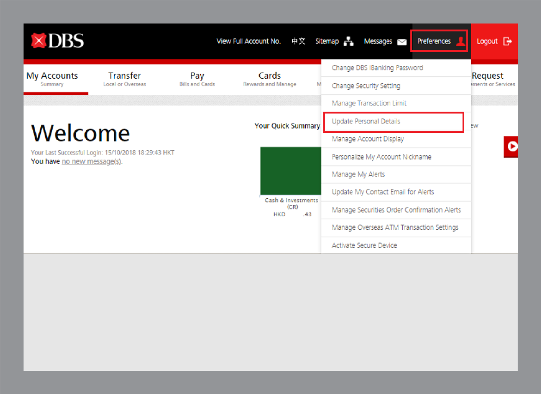Image resolution: width=541 pixels, height=394 pixels.
Task: Switch language to 中文
Action: click(298, 41)
